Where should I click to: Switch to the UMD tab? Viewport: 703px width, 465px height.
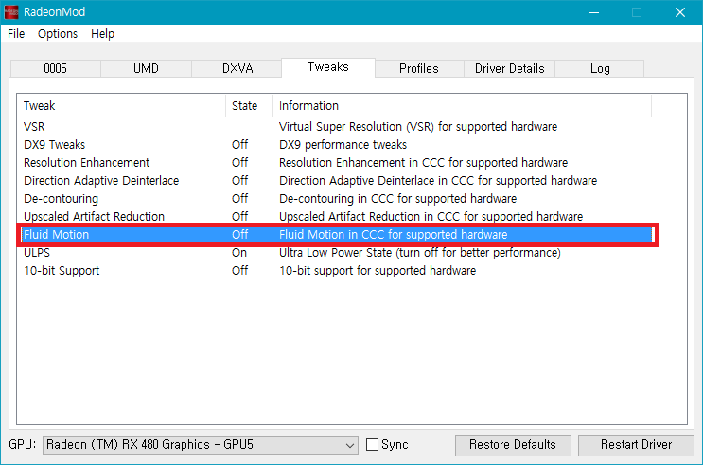[x=146, y=69]
